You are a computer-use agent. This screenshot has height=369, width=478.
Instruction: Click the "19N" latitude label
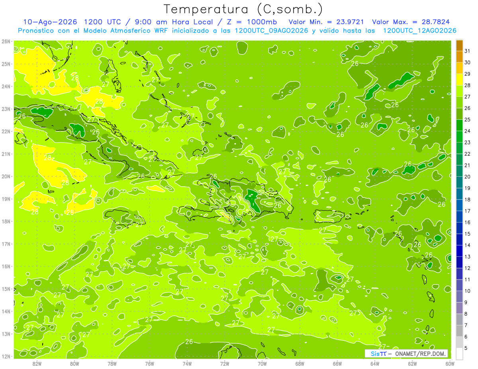pos(6,199)
